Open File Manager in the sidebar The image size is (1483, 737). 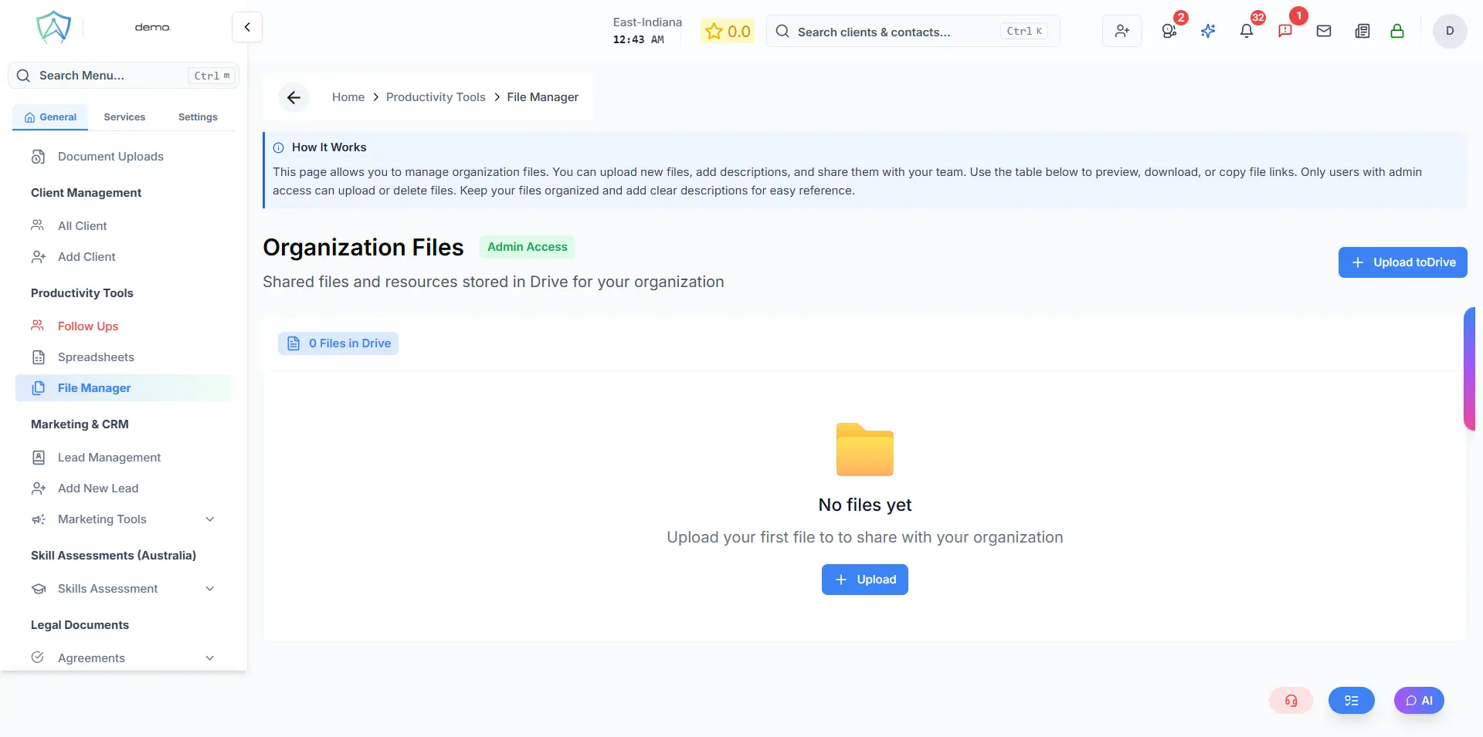(x=93, y=388)
